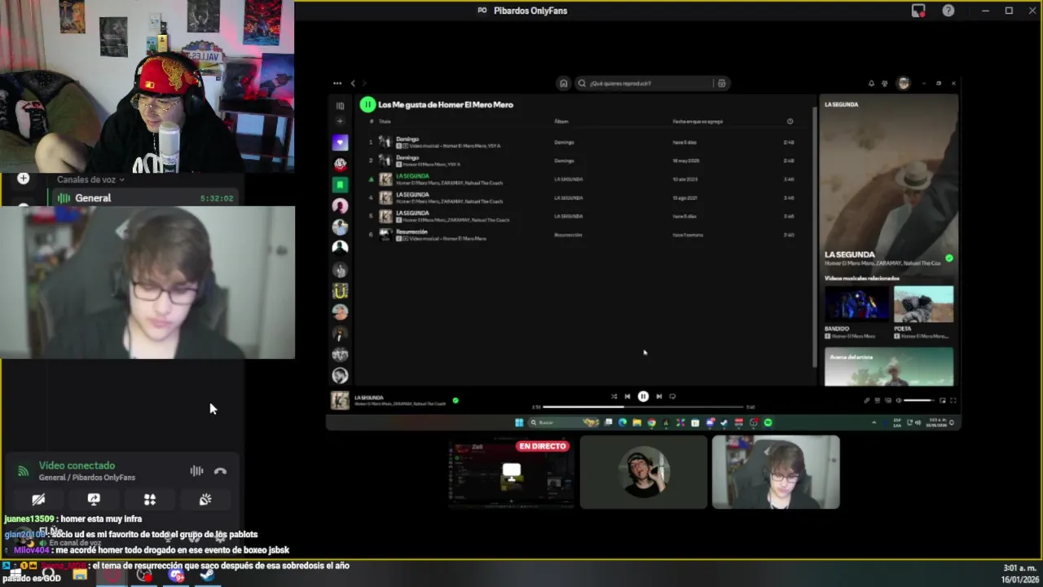The image size is (1043, 587).
Task: Skip to previous track
Action: pos(627,396)
